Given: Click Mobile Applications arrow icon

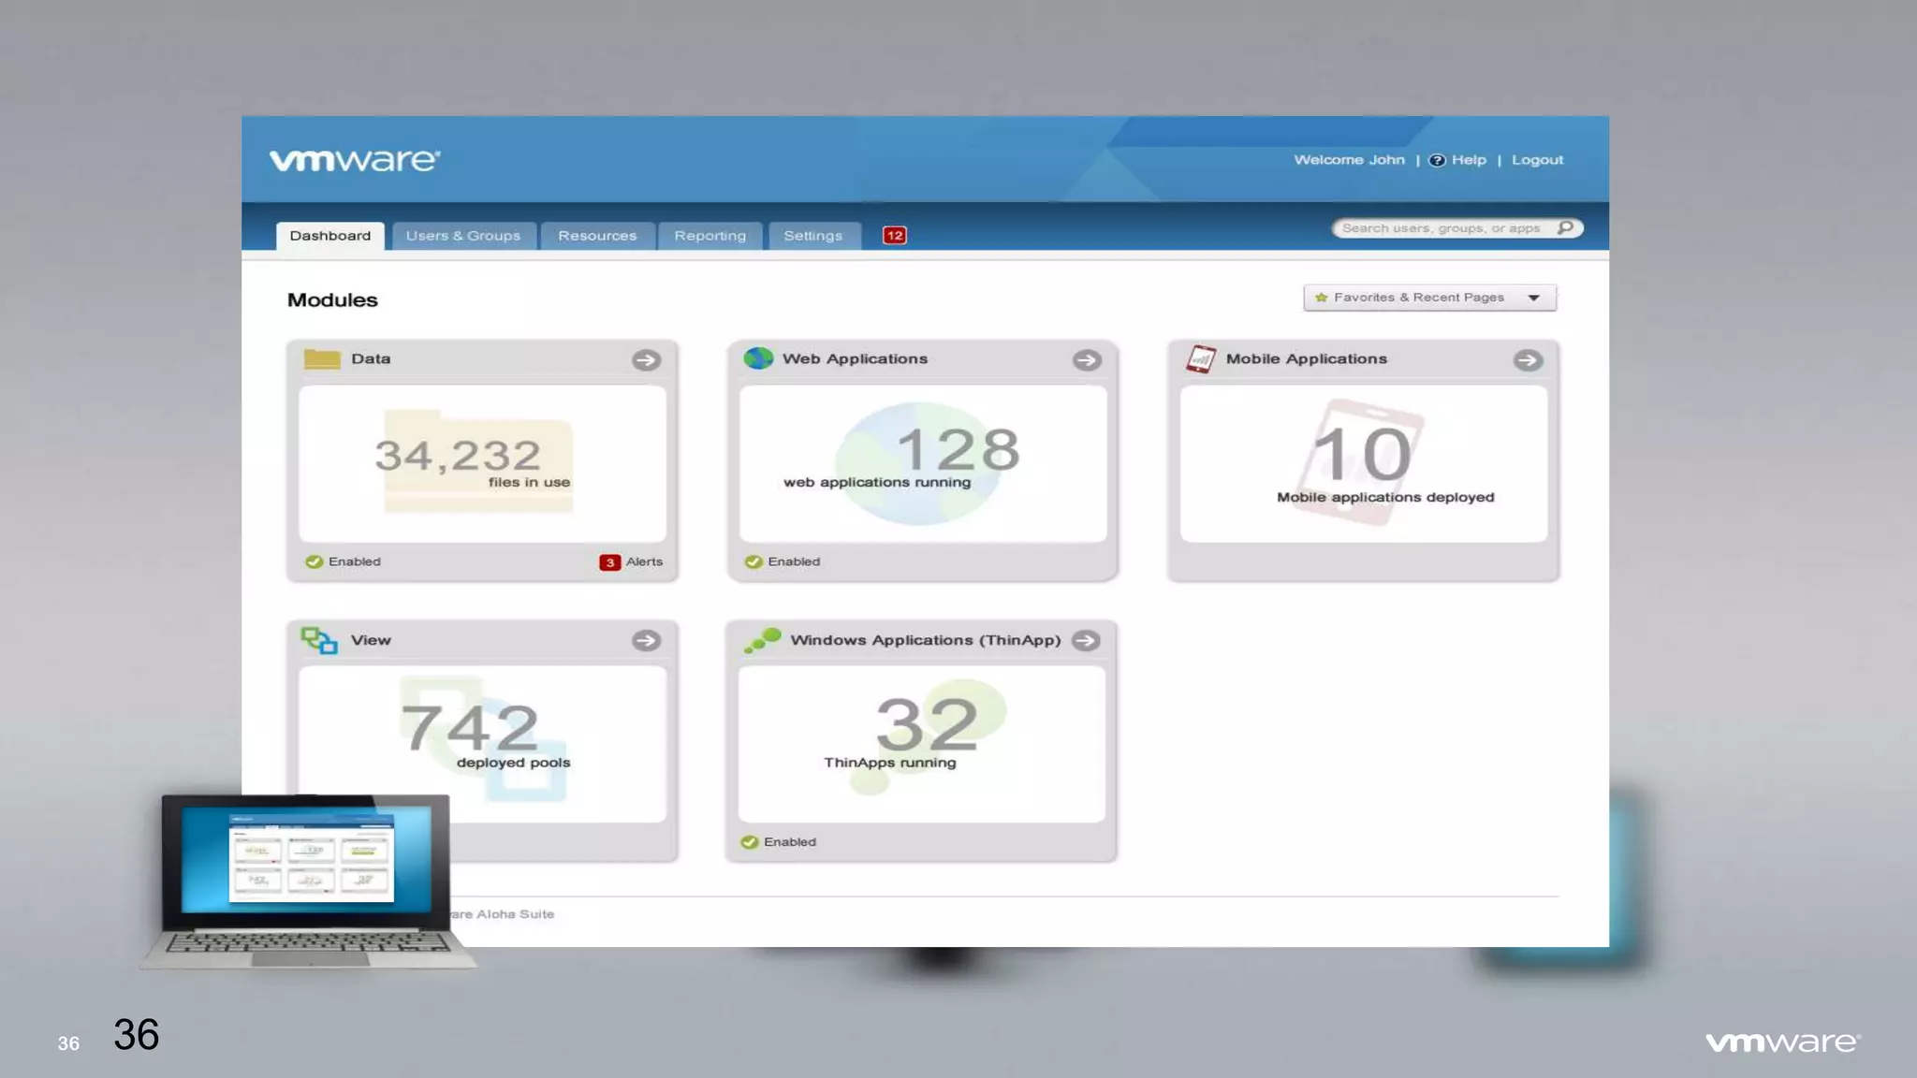Looking at the screenshot, I should 1528,360.
